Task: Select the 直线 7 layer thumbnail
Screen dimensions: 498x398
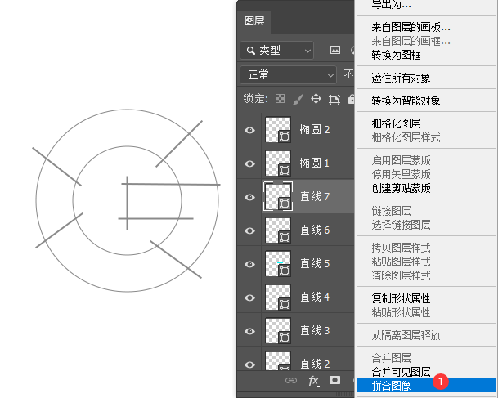Action: coord(278,196)
